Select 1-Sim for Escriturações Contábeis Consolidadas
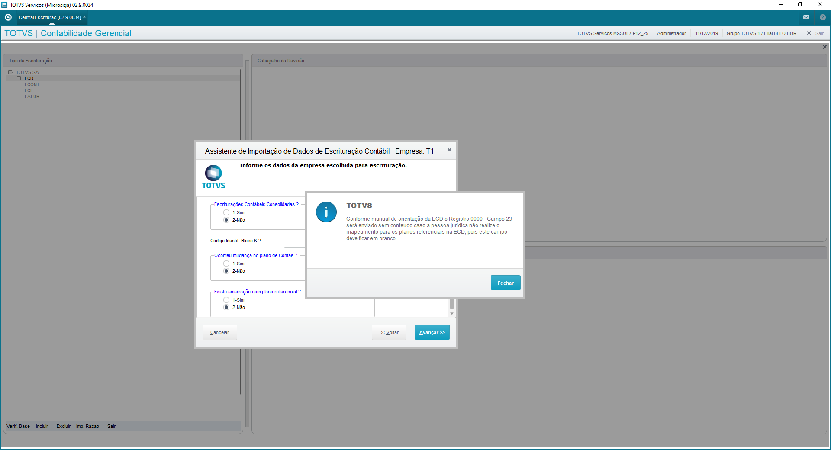 click(226, 212)
